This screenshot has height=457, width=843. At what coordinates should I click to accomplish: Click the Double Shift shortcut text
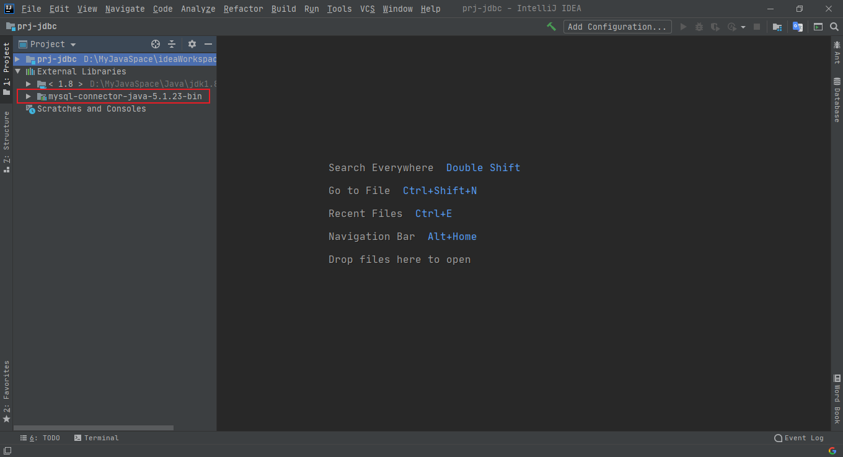tap(483, 167)
